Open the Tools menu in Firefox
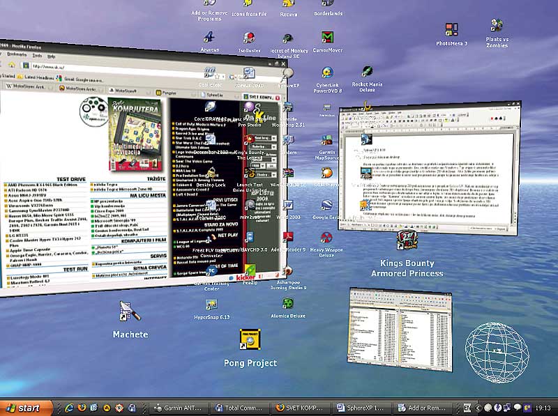 click(37, 56)
